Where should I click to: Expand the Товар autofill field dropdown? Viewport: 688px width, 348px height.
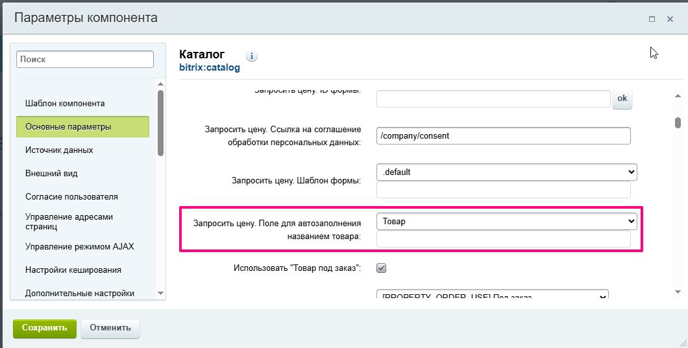506,222
